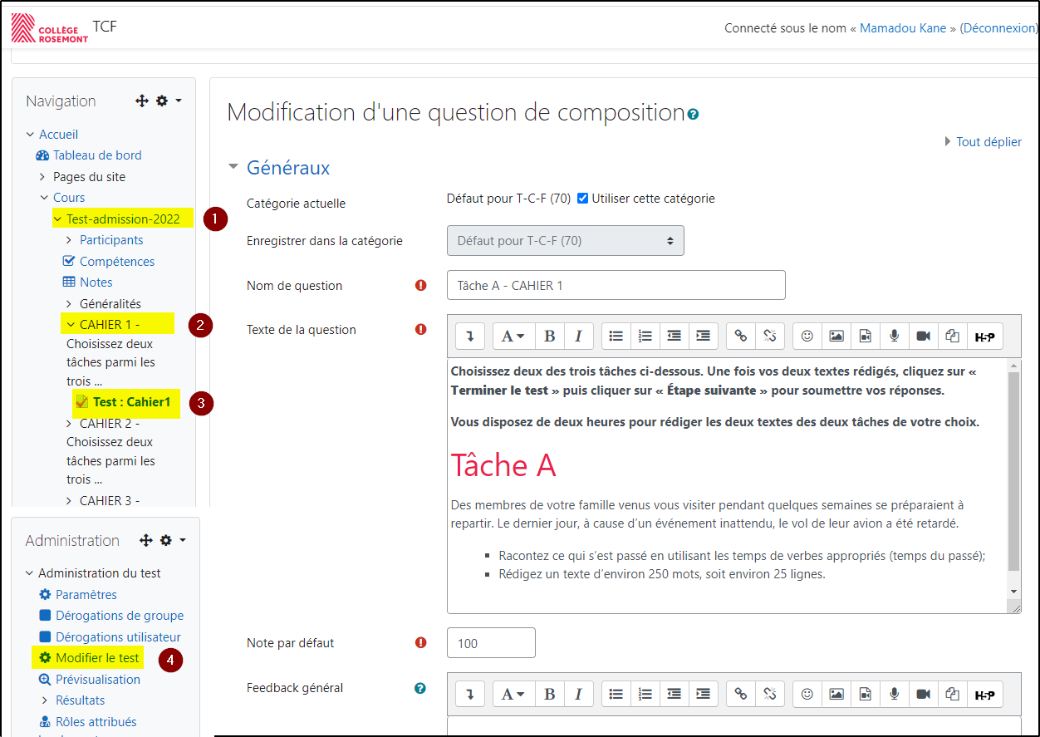The image size is (1040, 737).
Task: Insert image via question text toolbar
Action: click(x=836, y=336)
